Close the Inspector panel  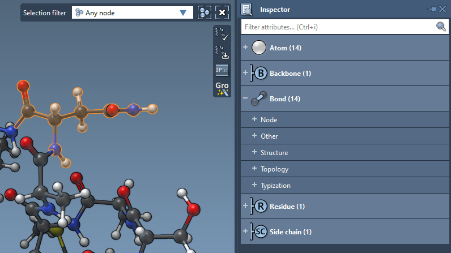point(443,9)
